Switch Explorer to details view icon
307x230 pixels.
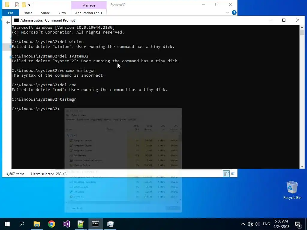tap(227, 174)
